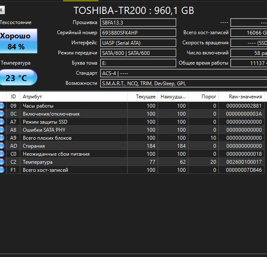Screen dimensions: 267x257
Task: Click threshold value 20 in Температура row
Action: point(213,162)
